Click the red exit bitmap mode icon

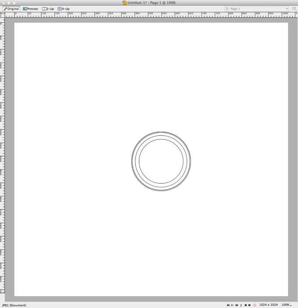255,305
